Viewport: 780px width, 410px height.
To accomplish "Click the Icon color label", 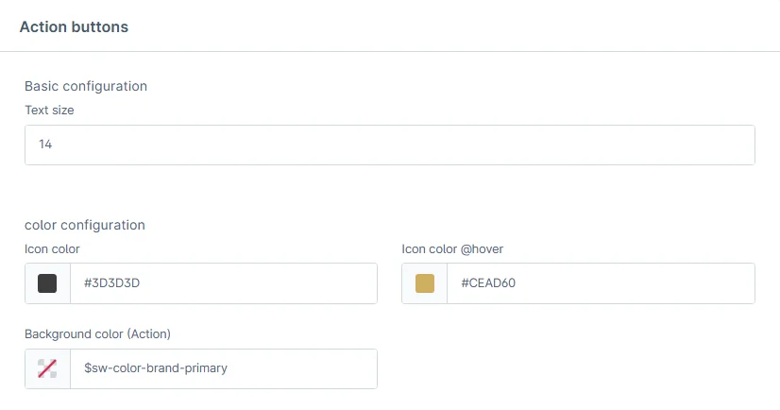I will click(x=52, y=249).
